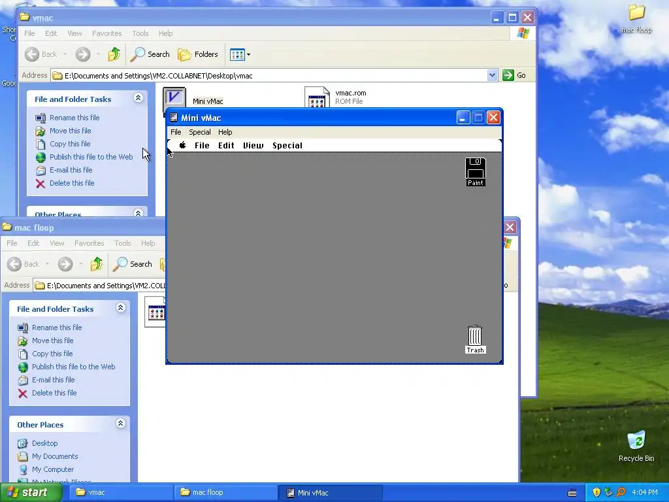Open the Apple menu in Mini vMac
The image size is (669, 502).
[x=183, y=145]
